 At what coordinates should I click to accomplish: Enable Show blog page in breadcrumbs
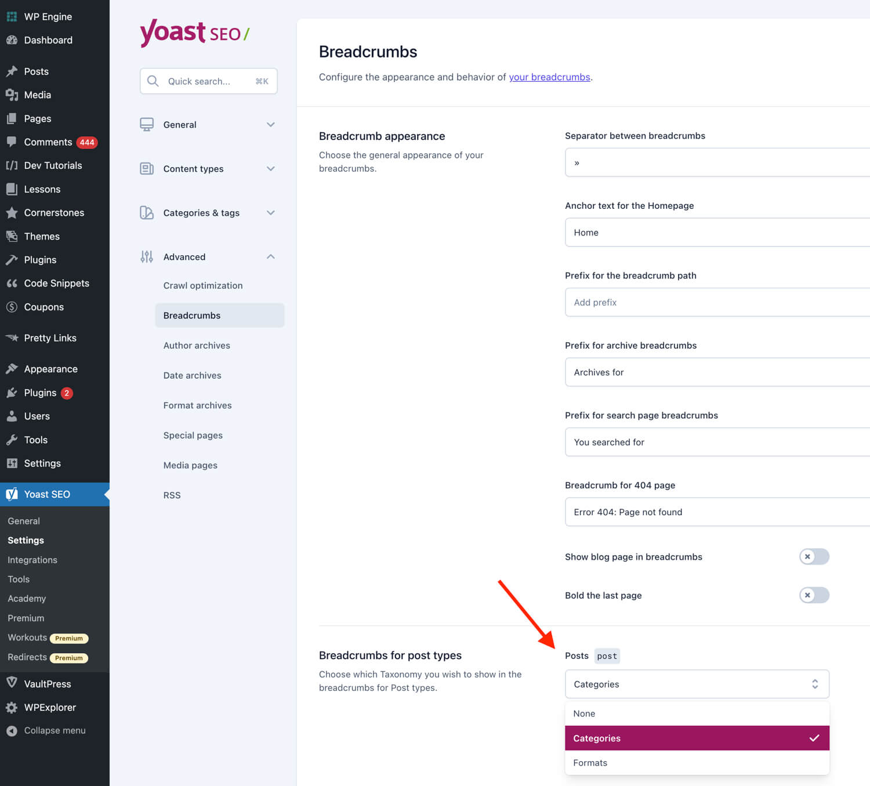click(x=814, y=557)
